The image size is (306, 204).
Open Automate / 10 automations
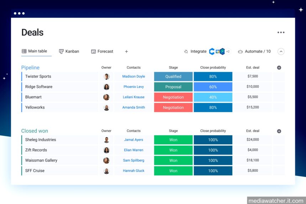click(254, 51)
